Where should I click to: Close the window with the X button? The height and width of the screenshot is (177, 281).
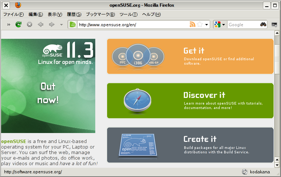[6, 6]
